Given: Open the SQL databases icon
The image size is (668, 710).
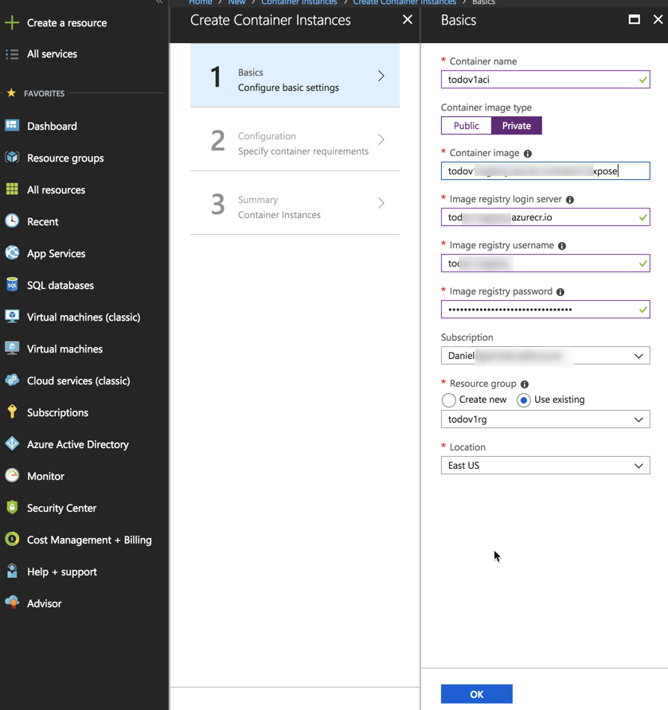Looking at the screenshot, I should (12, 284).
